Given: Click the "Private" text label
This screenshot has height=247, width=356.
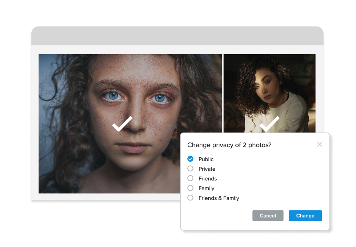Looking at the screenshot, I should coord(207,169).
